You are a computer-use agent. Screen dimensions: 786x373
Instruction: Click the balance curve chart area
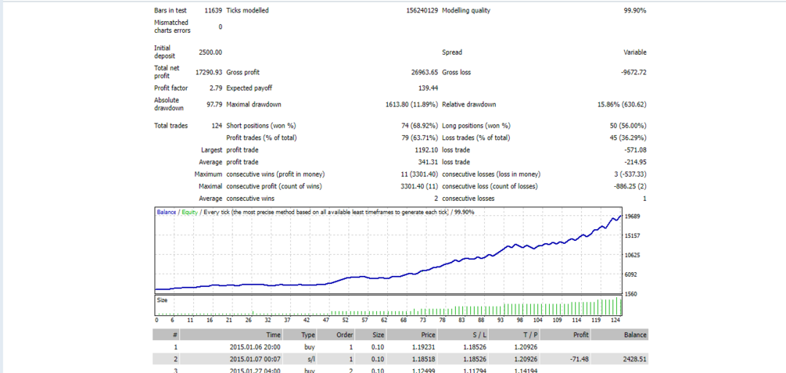[x=389, y=249]
